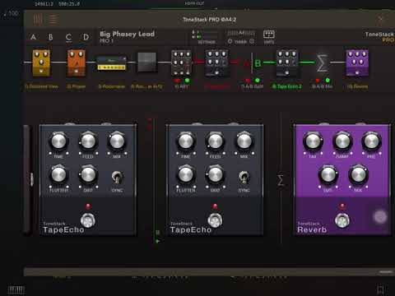
Task: Select the A/B Split unit in signal chain
Action: tap(252, 63)
